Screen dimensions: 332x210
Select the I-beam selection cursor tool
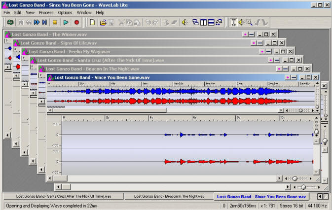click(x=233, y=22)
